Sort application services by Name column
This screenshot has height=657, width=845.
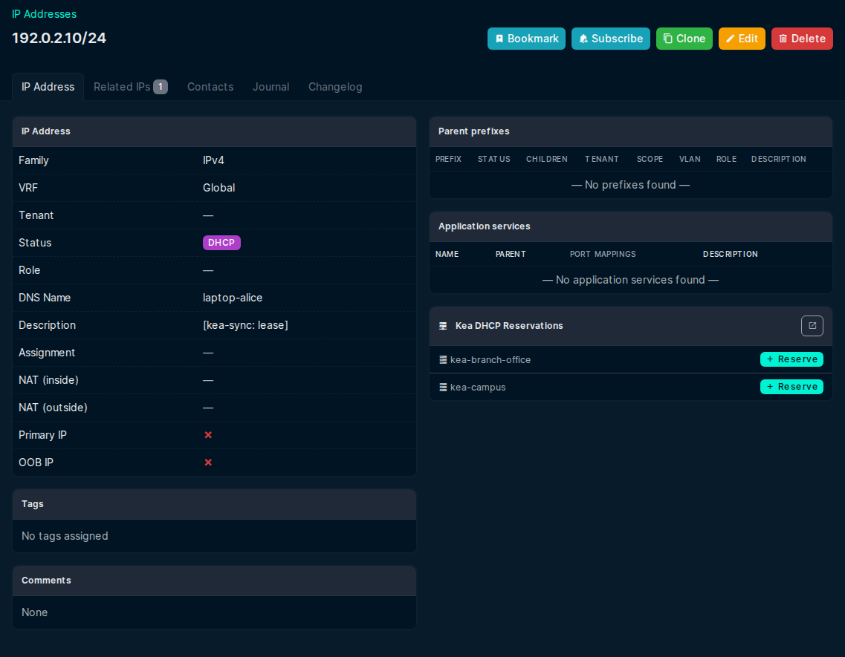pos(447,254)
